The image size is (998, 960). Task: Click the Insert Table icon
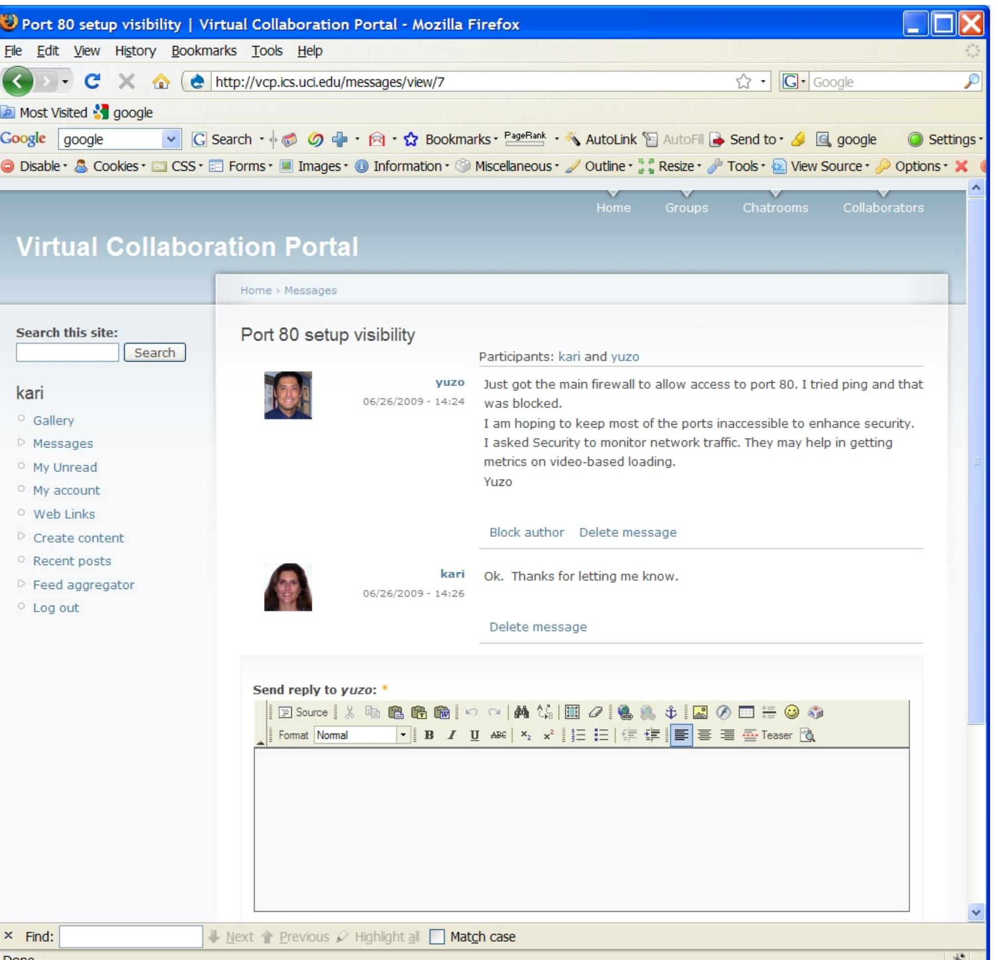746,712
